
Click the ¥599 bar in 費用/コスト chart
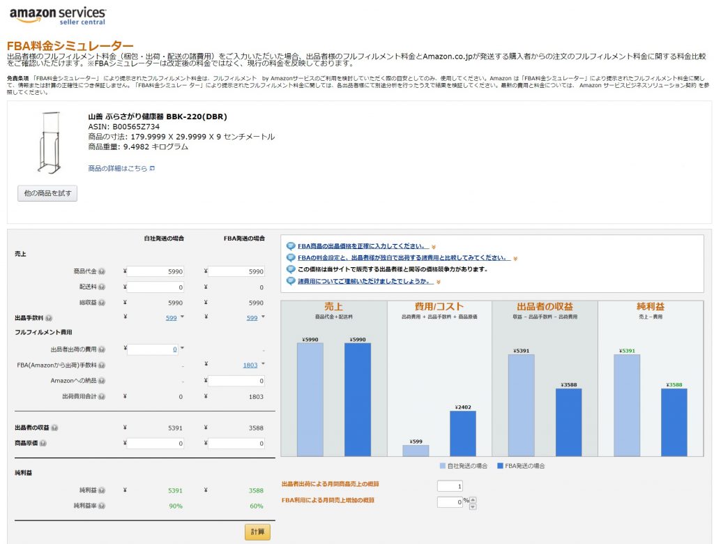click(416, 451)
